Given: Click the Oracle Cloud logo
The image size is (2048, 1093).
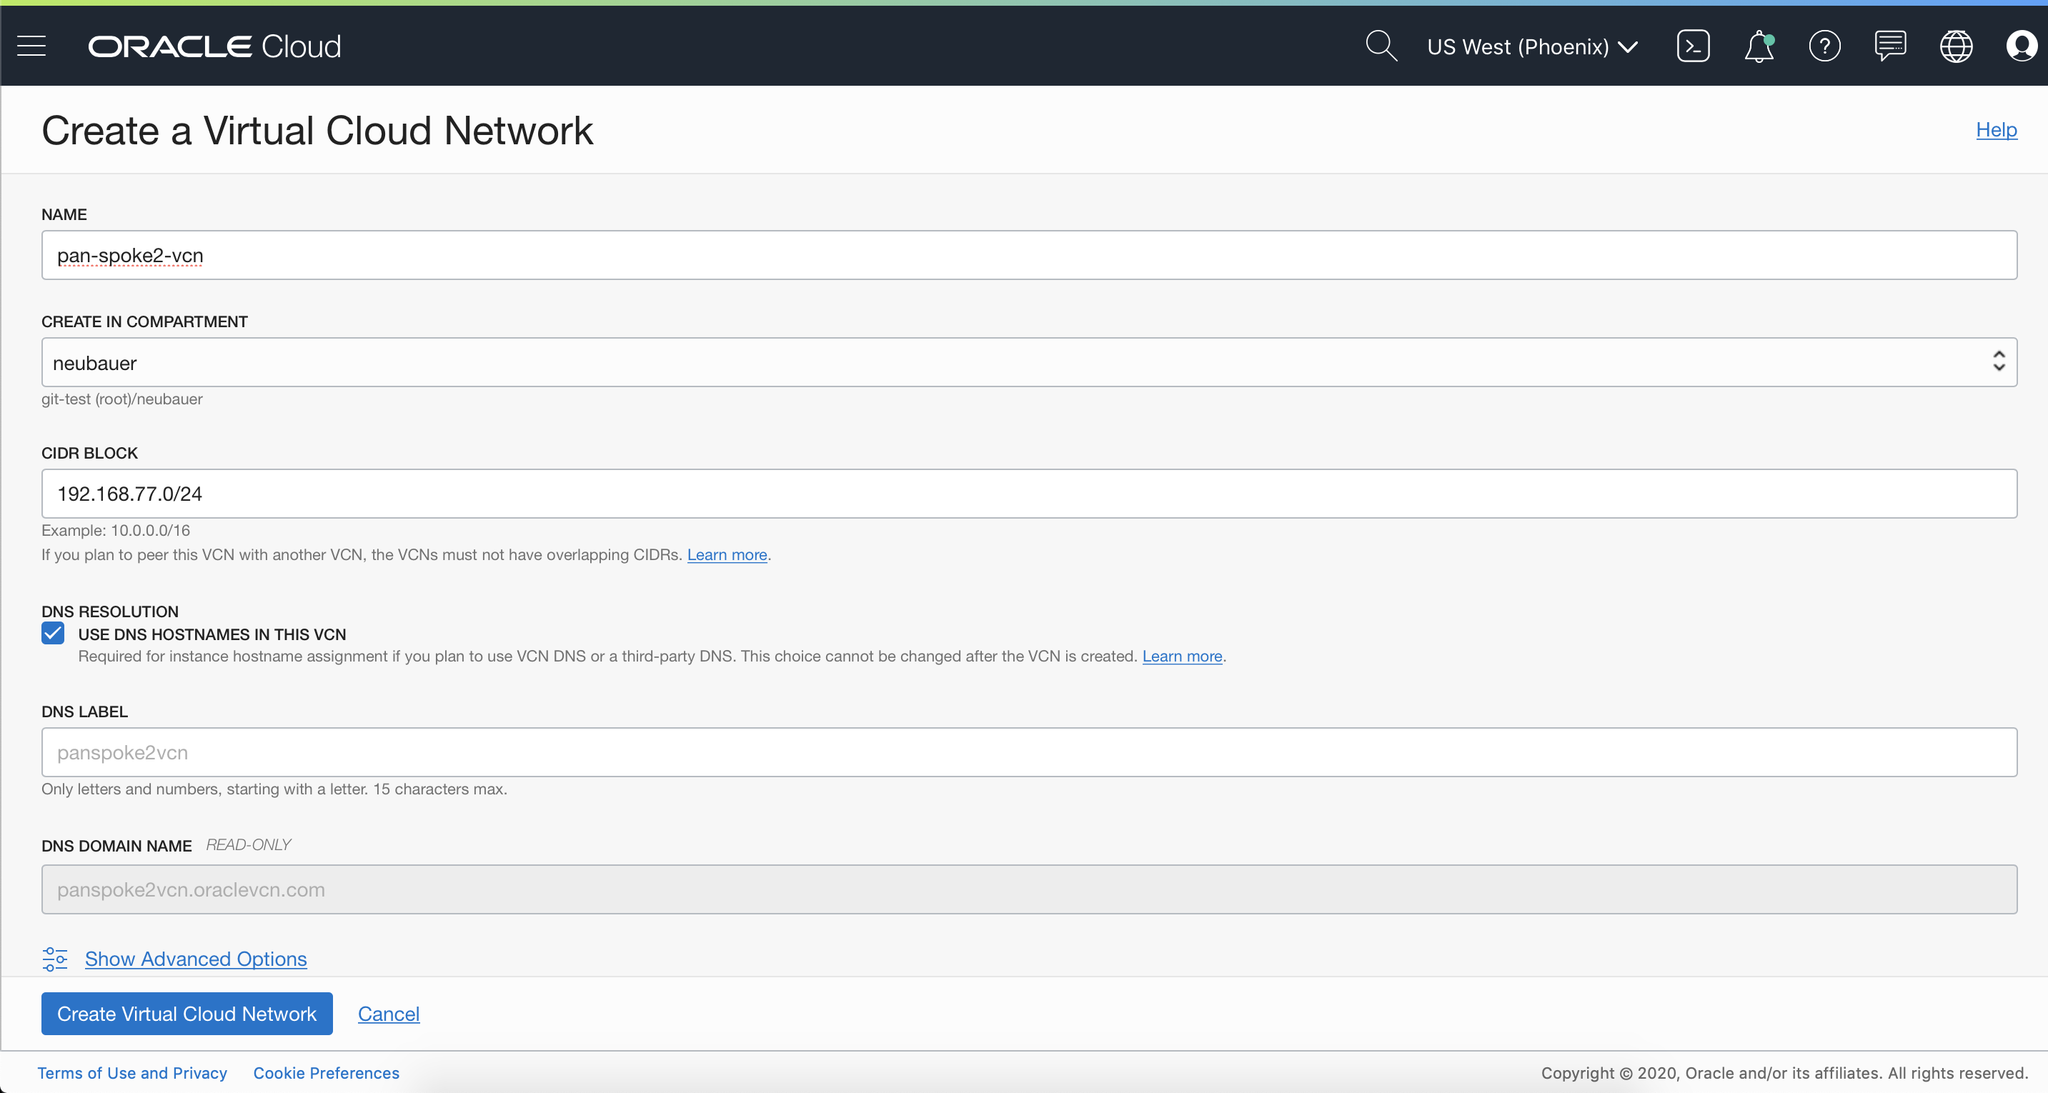Looking at the screenshot, I should (214, 47).
